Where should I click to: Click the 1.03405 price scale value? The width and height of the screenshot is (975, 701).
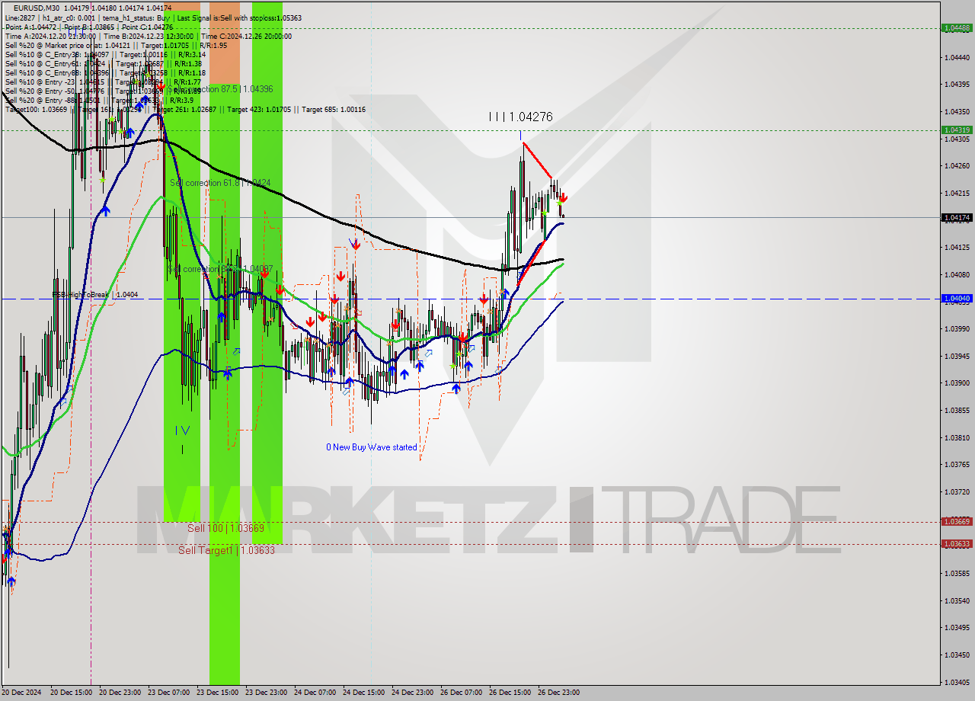957,683
